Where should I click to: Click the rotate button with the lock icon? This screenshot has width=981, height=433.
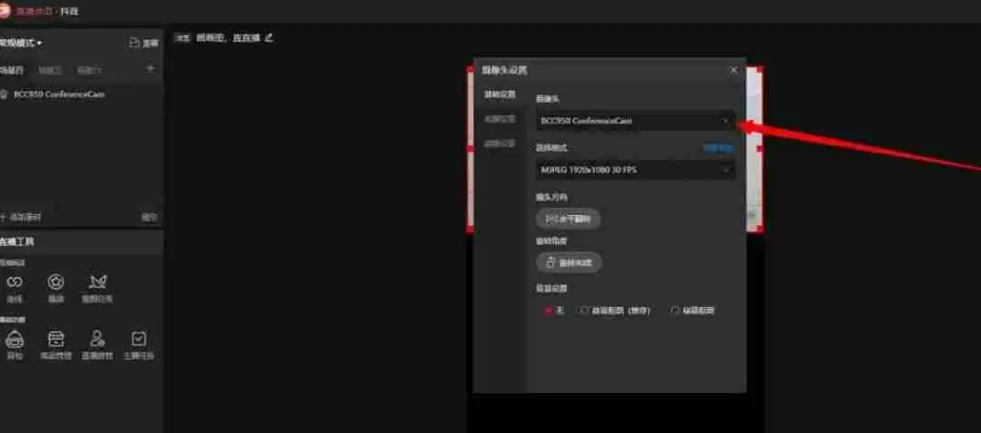pyautogui.click(x=569, y=263)
